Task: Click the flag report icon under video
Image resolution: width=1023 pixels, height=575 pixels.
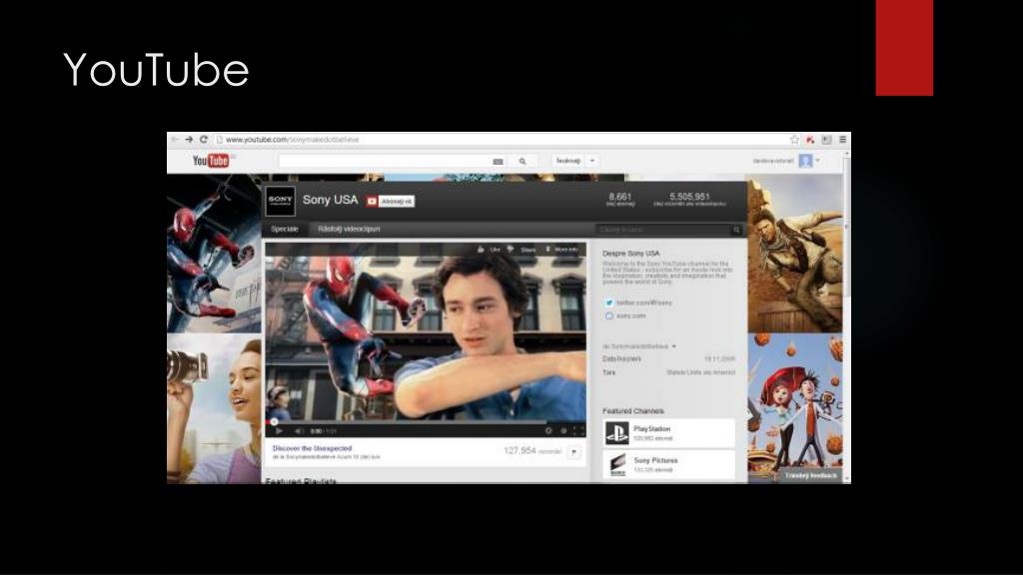Action: [x=574, y=452]
